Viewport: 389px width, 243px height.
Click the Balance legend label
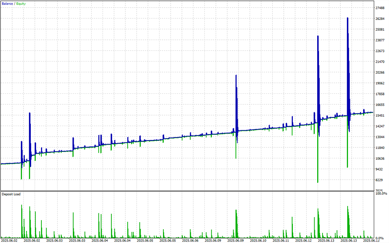pos(7,3)
